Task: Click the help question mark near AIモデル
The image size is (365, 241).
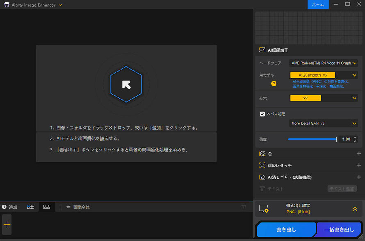Action: tap(273, 84)
